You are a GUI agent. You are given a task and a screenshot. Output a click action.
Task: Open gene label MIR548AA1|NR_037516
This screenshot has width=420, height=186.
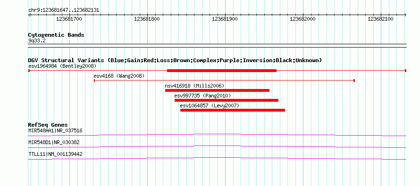coord(55,131)
